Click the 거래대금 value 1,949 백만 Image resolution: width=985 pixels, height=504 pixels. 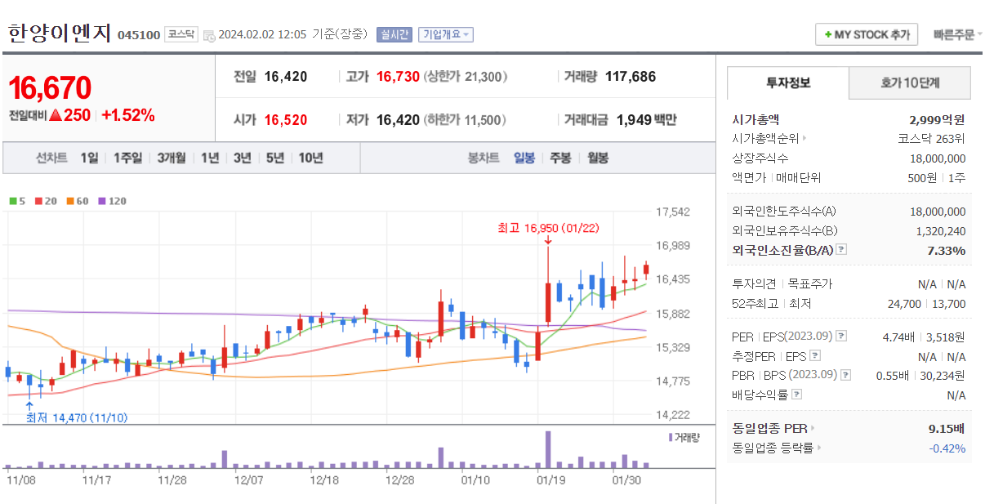point(646,120)
